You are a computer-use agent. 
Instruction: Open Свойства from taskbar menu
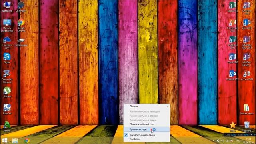[146, 139]
